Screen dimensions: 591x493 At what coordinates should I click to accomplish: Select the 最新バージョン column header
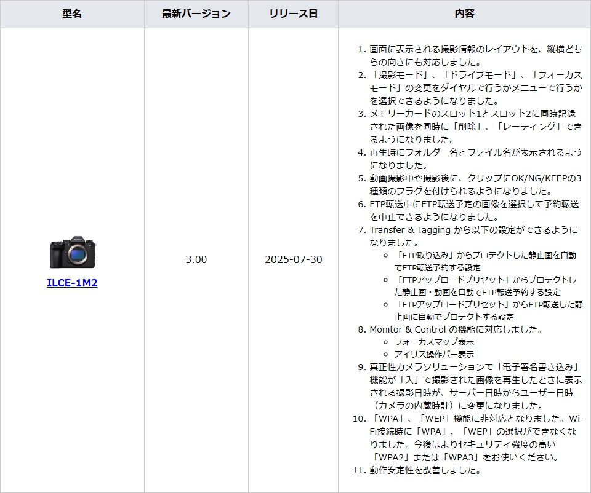[196, 14]
